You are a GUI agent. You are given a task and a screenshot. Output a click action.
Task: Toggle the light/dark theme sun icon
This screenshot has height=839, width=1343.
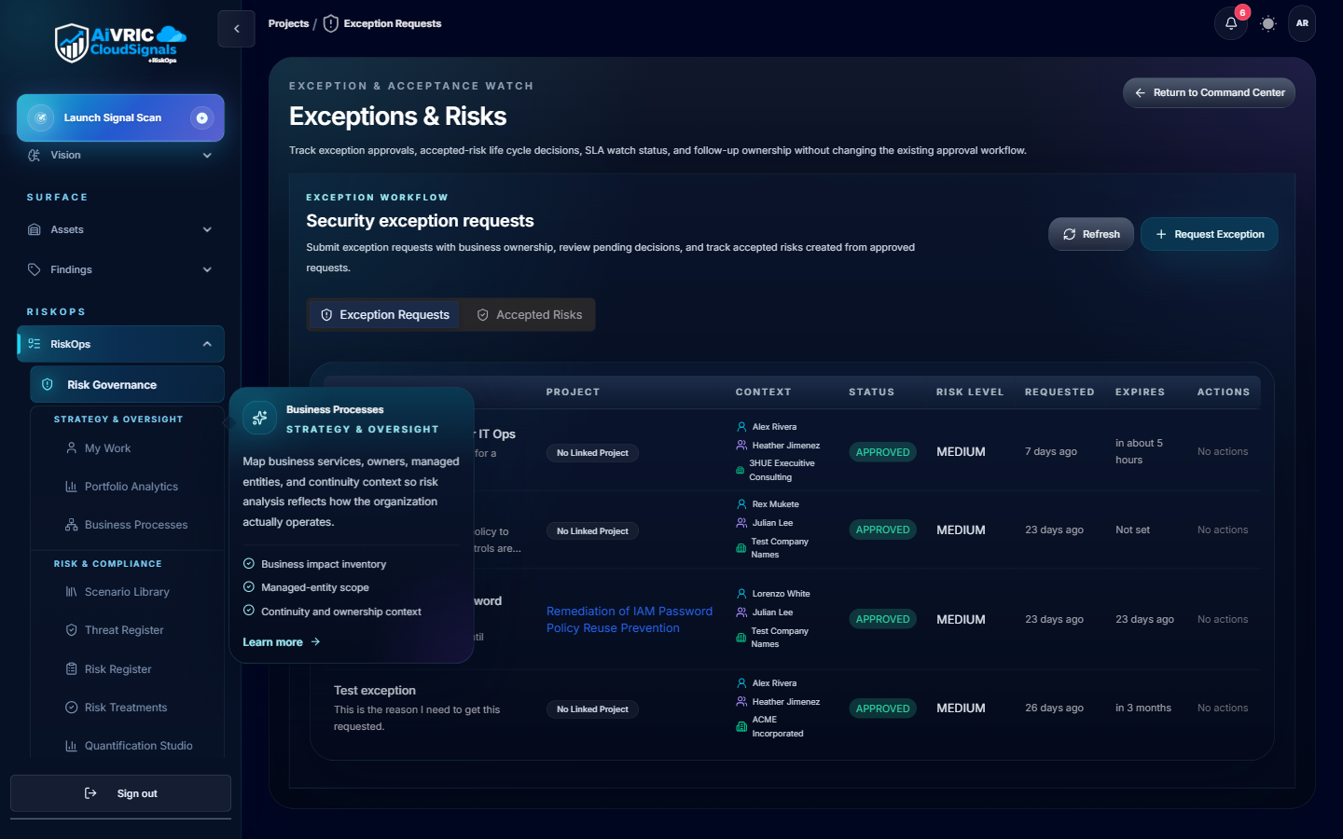click(1267, 23)
